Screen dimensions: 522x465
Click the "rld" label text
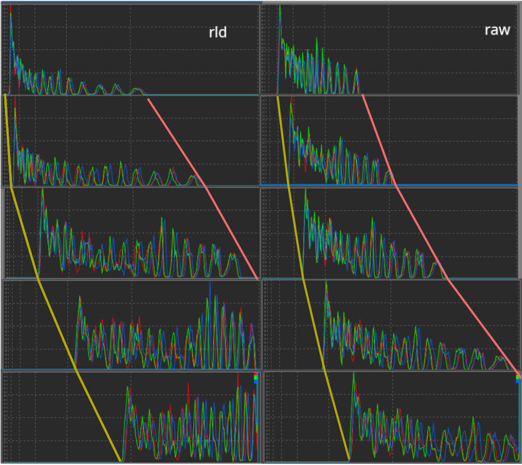218,32
